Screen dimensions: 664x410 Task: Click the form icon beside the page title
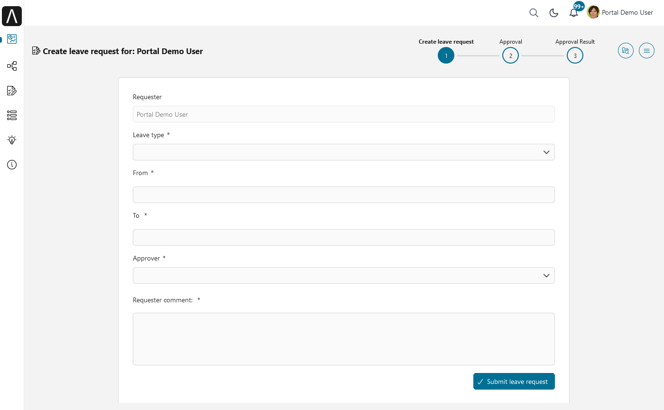point(36,51)
